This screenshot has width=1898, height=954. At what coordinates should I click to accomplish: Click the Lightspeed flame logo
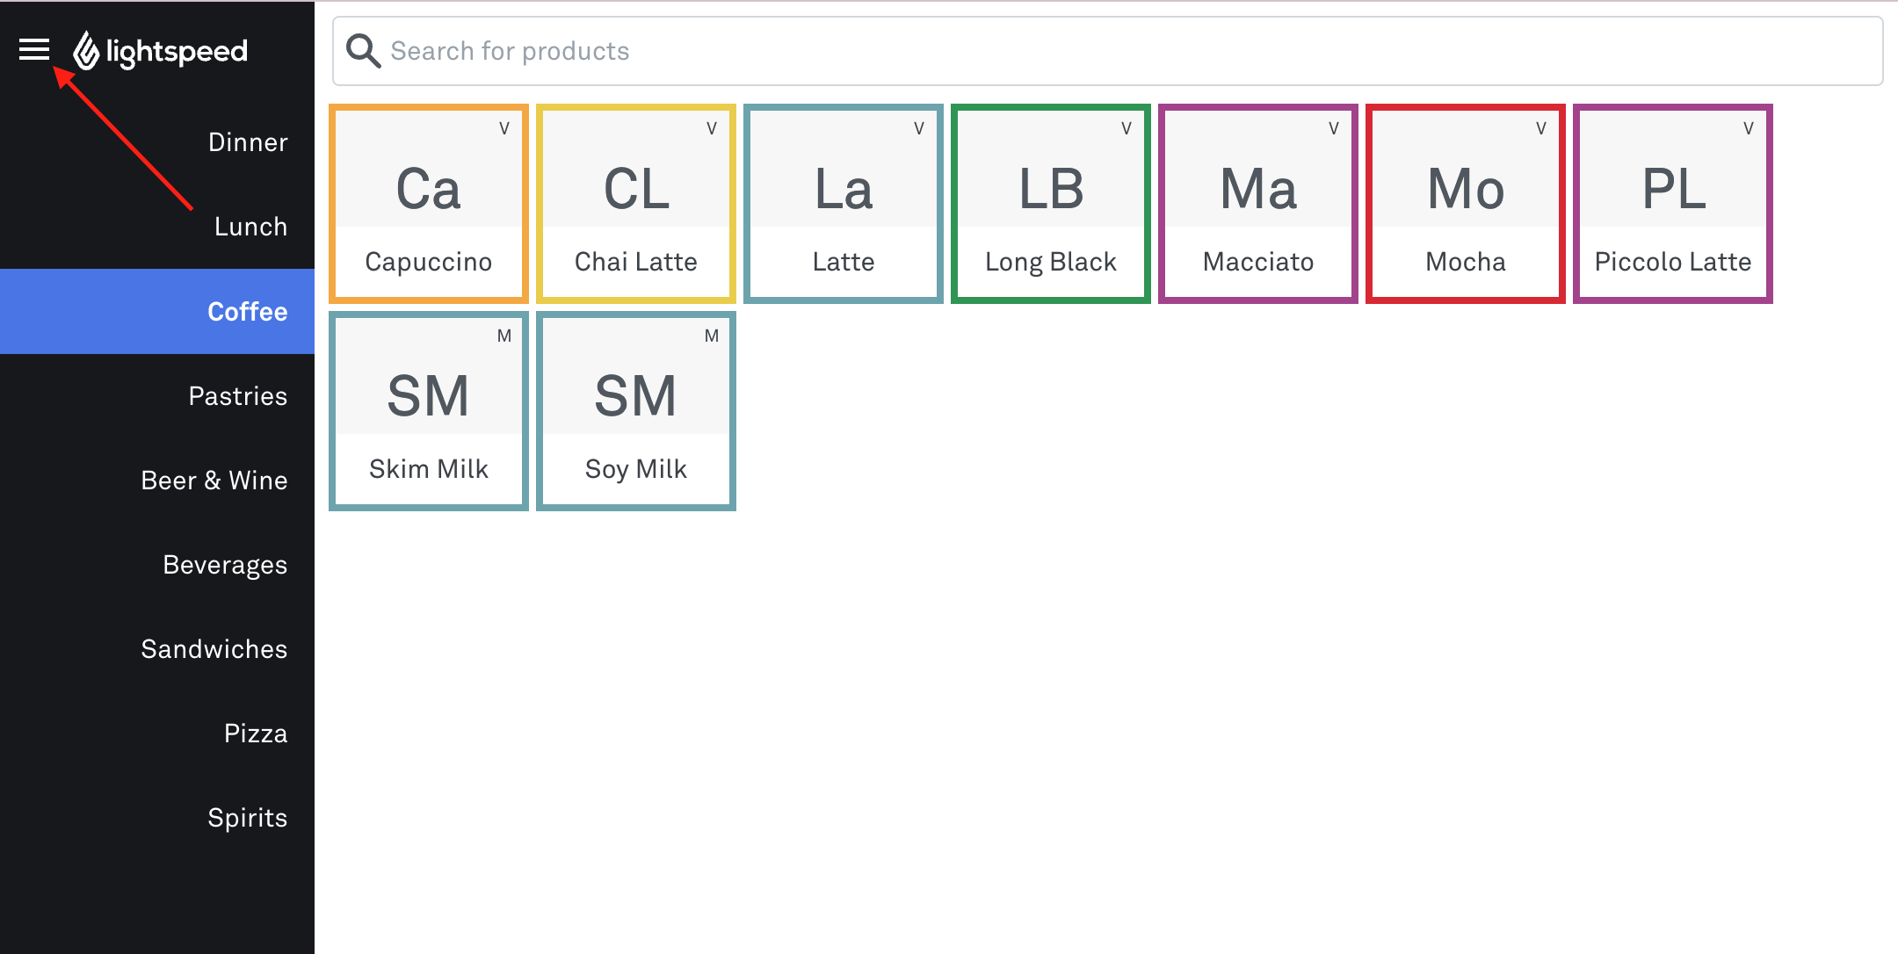(x=86, y=50)
